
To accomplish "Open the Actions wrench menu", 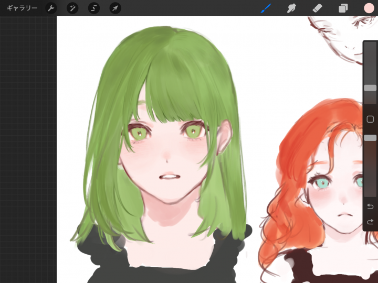I will 51,8.
